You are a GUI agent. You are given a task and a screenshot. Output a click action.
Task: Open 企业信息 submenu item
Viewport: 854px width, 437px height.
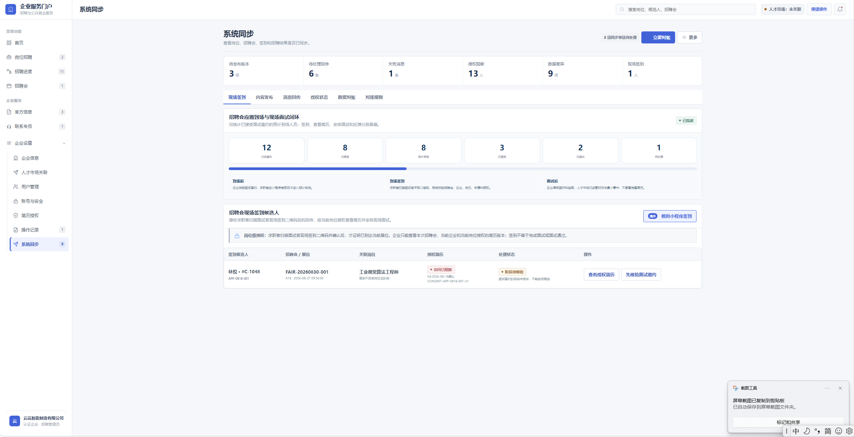[x=39, y=158]
